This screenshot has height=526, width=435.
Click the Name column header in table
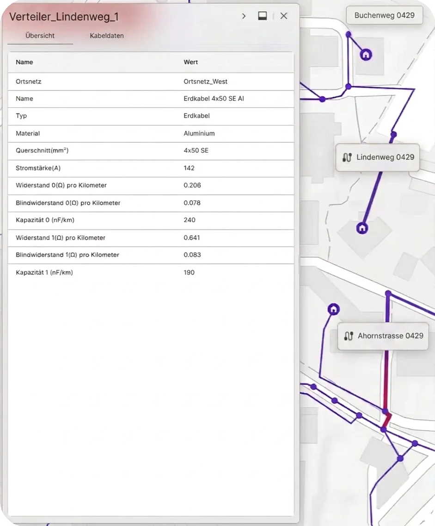tap(25, 62)
